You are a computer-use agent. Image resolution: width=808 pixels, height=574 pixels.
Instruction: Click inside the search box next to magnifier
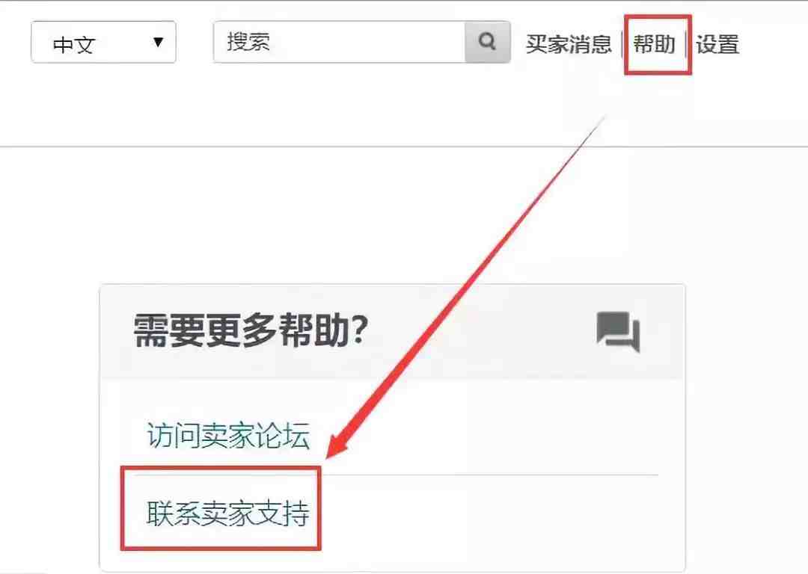(x=340, y=42)
